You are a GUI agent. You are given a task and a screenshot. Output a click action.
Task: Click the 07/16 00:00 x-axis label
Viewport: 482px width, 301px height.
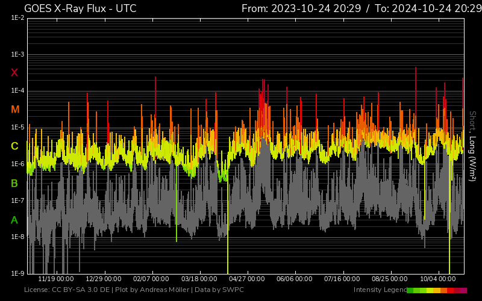[x=342, y=279]
